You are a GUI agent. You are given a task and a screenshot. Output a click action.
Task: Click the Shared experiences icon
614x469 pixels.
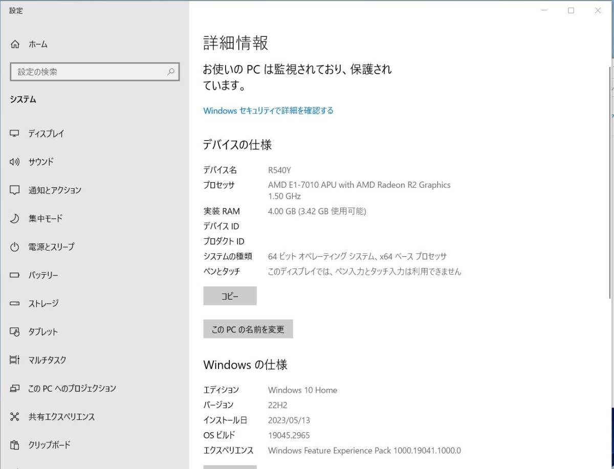coord(14,417)
